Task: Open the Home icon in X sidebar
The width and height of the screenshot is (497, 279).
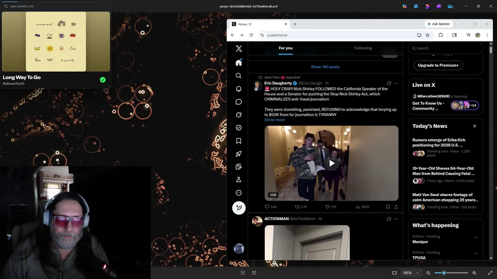Action: [239, 62]
